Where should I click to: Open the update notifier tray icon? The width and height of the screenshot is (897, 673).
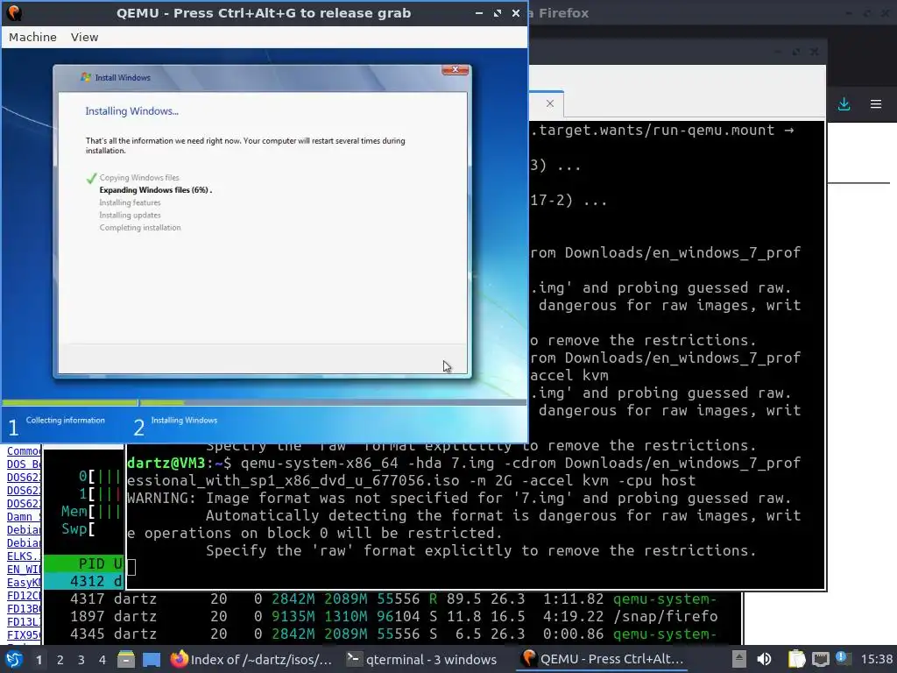pyautogui.click(x=844, y=658)
